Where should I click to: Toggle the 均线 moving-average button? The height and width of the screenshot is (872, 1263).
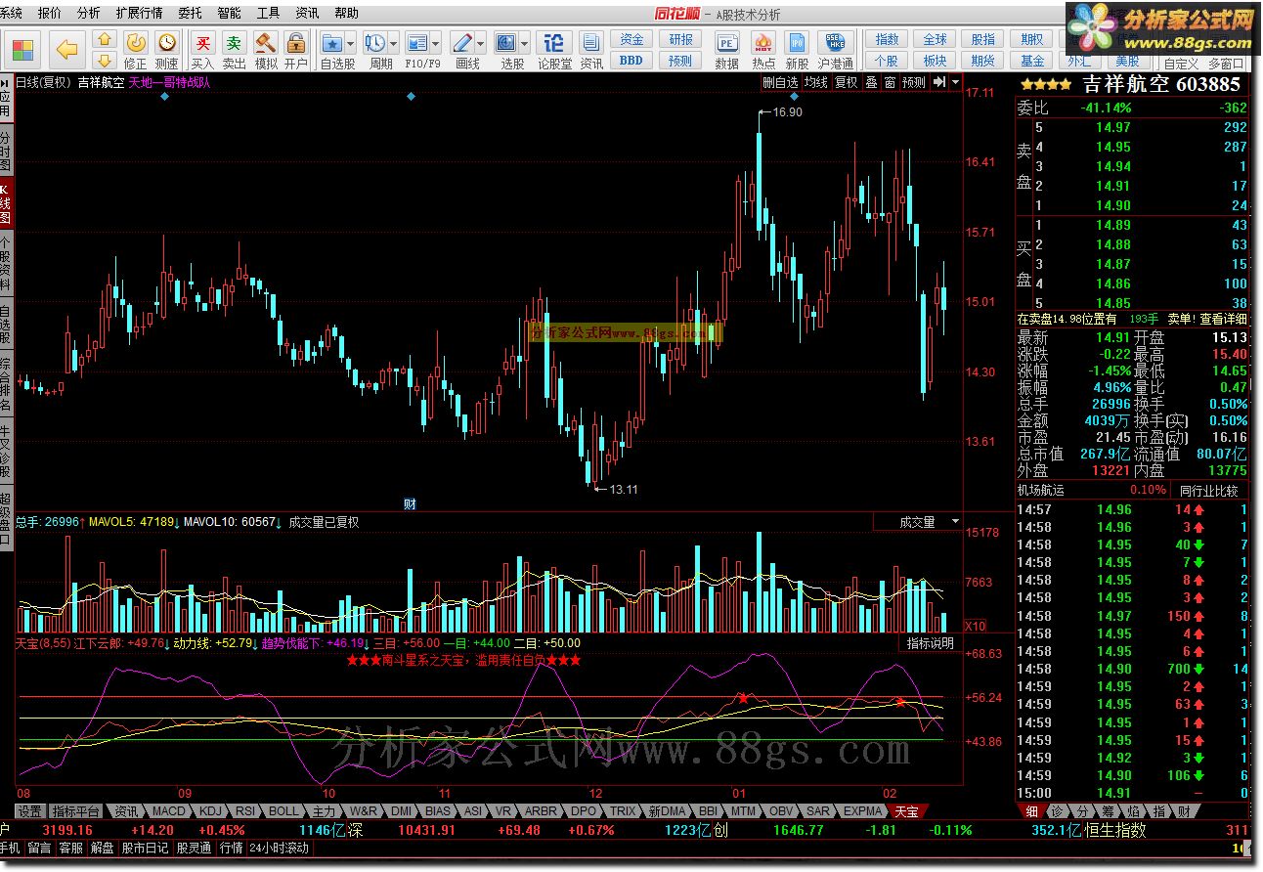pyautogui.click(x=815, y=83)
